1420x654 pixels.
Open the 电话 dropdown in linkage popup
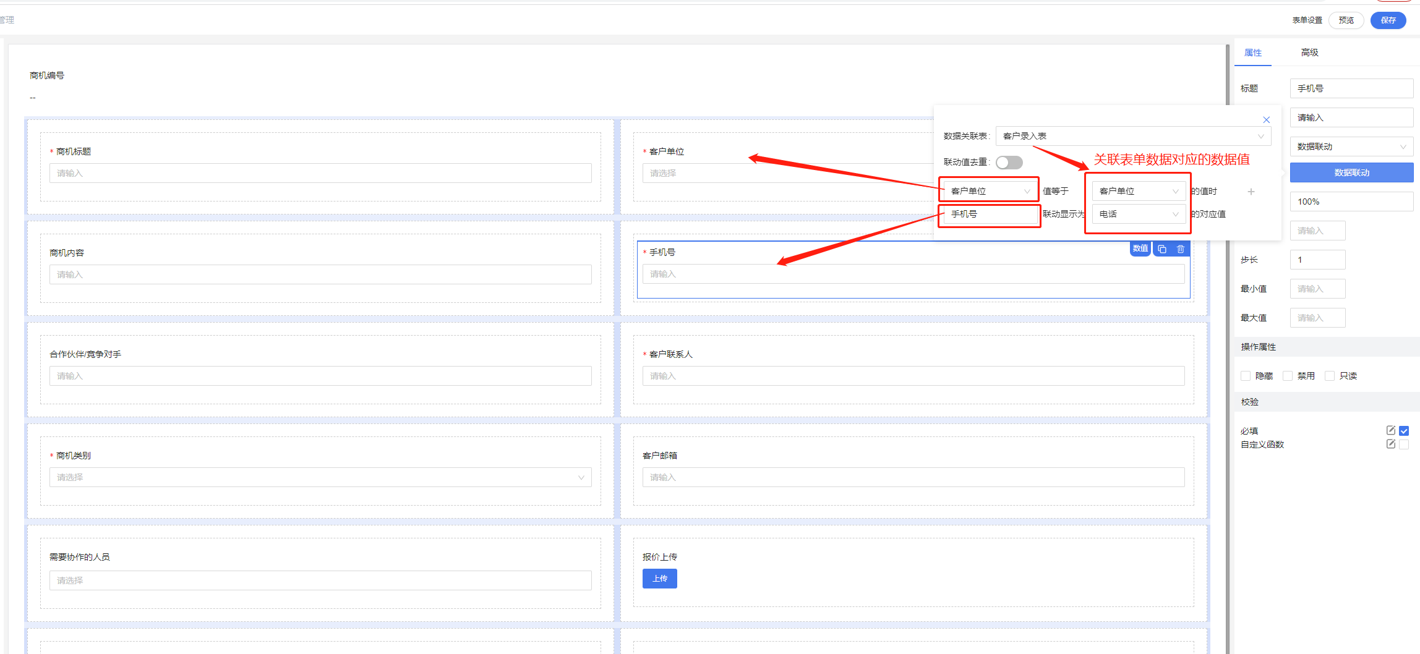1139,214
